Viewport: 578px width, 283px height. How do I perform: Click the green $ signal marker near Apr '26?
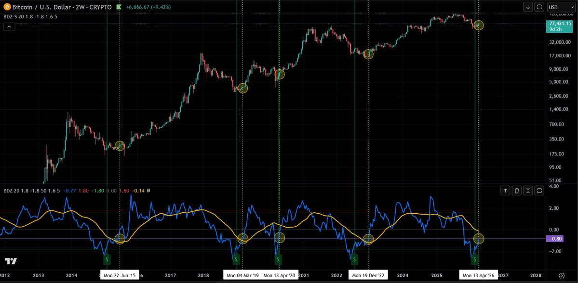click(475, 259)
